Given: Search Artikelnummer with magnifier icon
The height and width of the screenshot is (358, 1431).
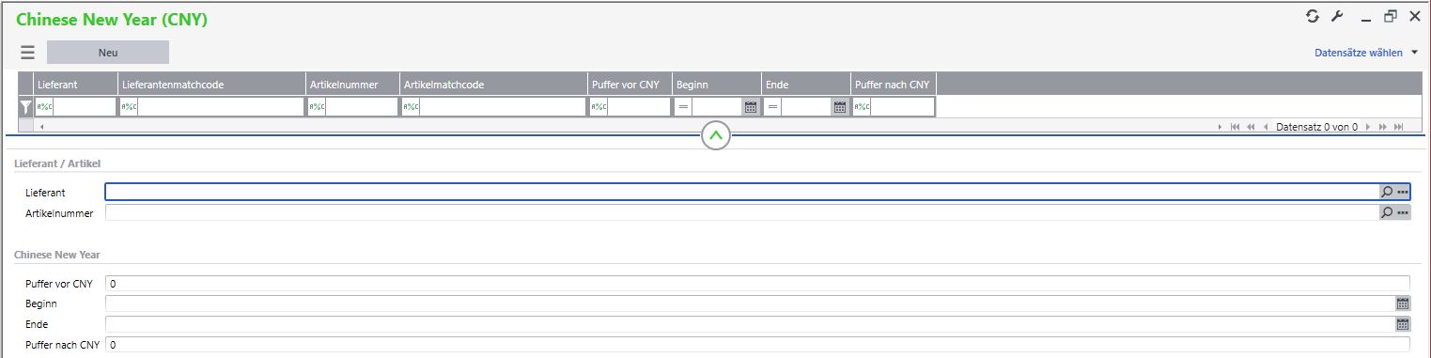Looking at the screenshot, I should (1387, 212).
